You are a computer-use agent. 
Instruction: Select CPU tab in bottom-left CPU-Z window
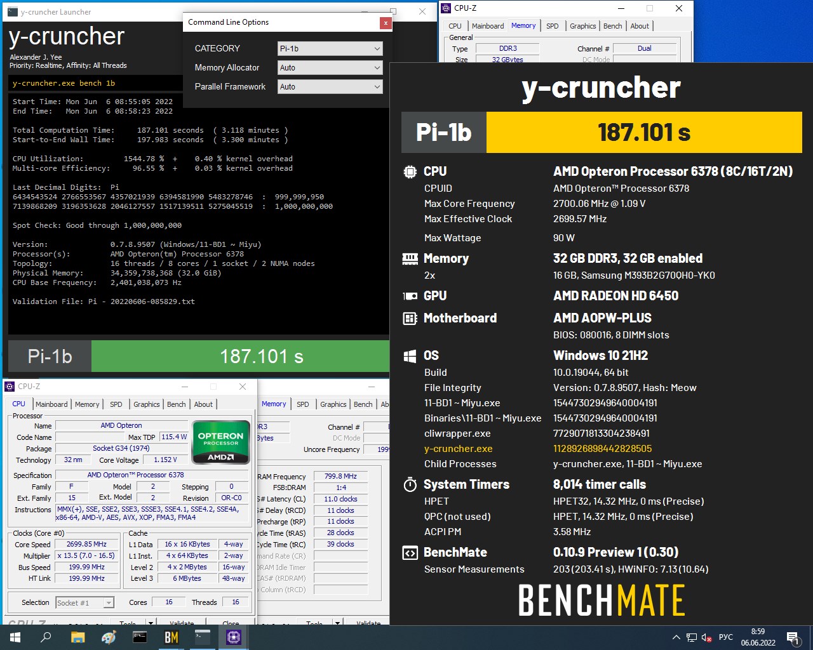[19, 404]
